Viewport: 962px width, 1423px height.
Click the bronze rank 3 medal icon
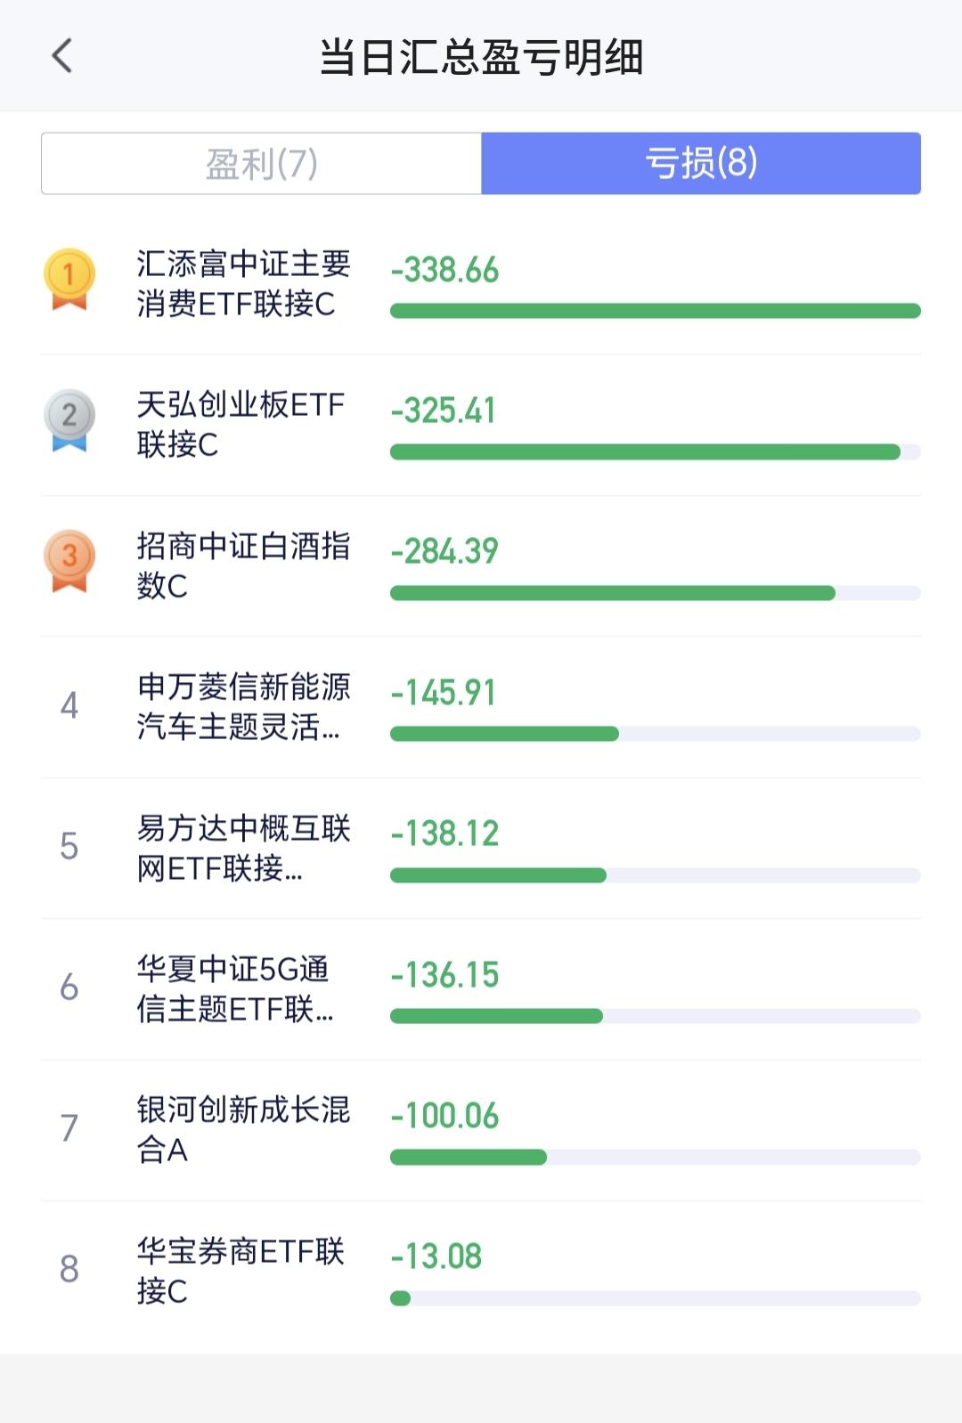pos(69,561)
